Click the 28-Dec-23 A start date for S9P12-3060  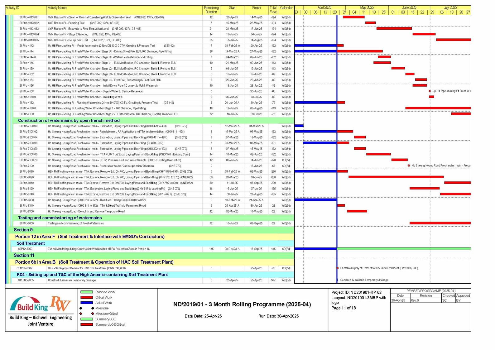tap(232, 249)
